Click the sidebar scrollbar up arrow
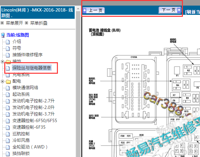Screen dimensions: 200x157 [78, 9]
